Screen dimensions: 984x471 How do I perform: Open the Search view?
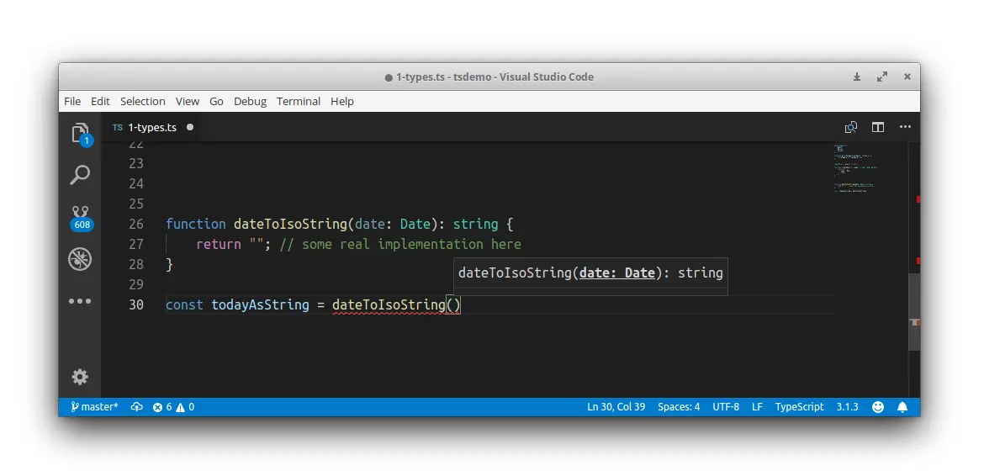pos(80,175)
